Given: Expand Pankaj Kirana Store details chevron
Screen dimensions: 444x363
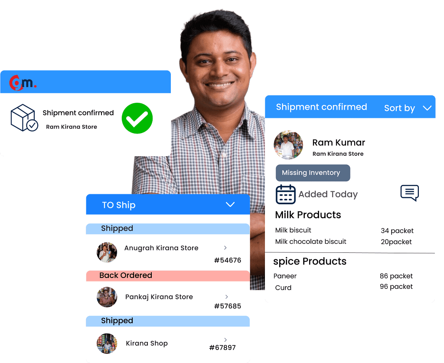Looking at the screenshot, I should (x=225, y=297).
